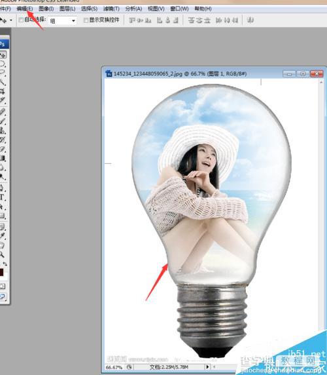Click the status bar icon beside 66.67%

129,367
